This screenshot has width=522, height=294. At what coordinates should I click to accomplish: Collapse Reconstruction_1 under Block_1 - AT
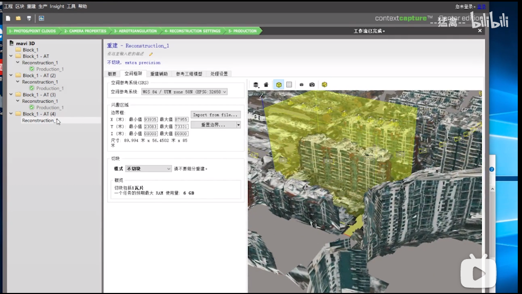point(17,63)
